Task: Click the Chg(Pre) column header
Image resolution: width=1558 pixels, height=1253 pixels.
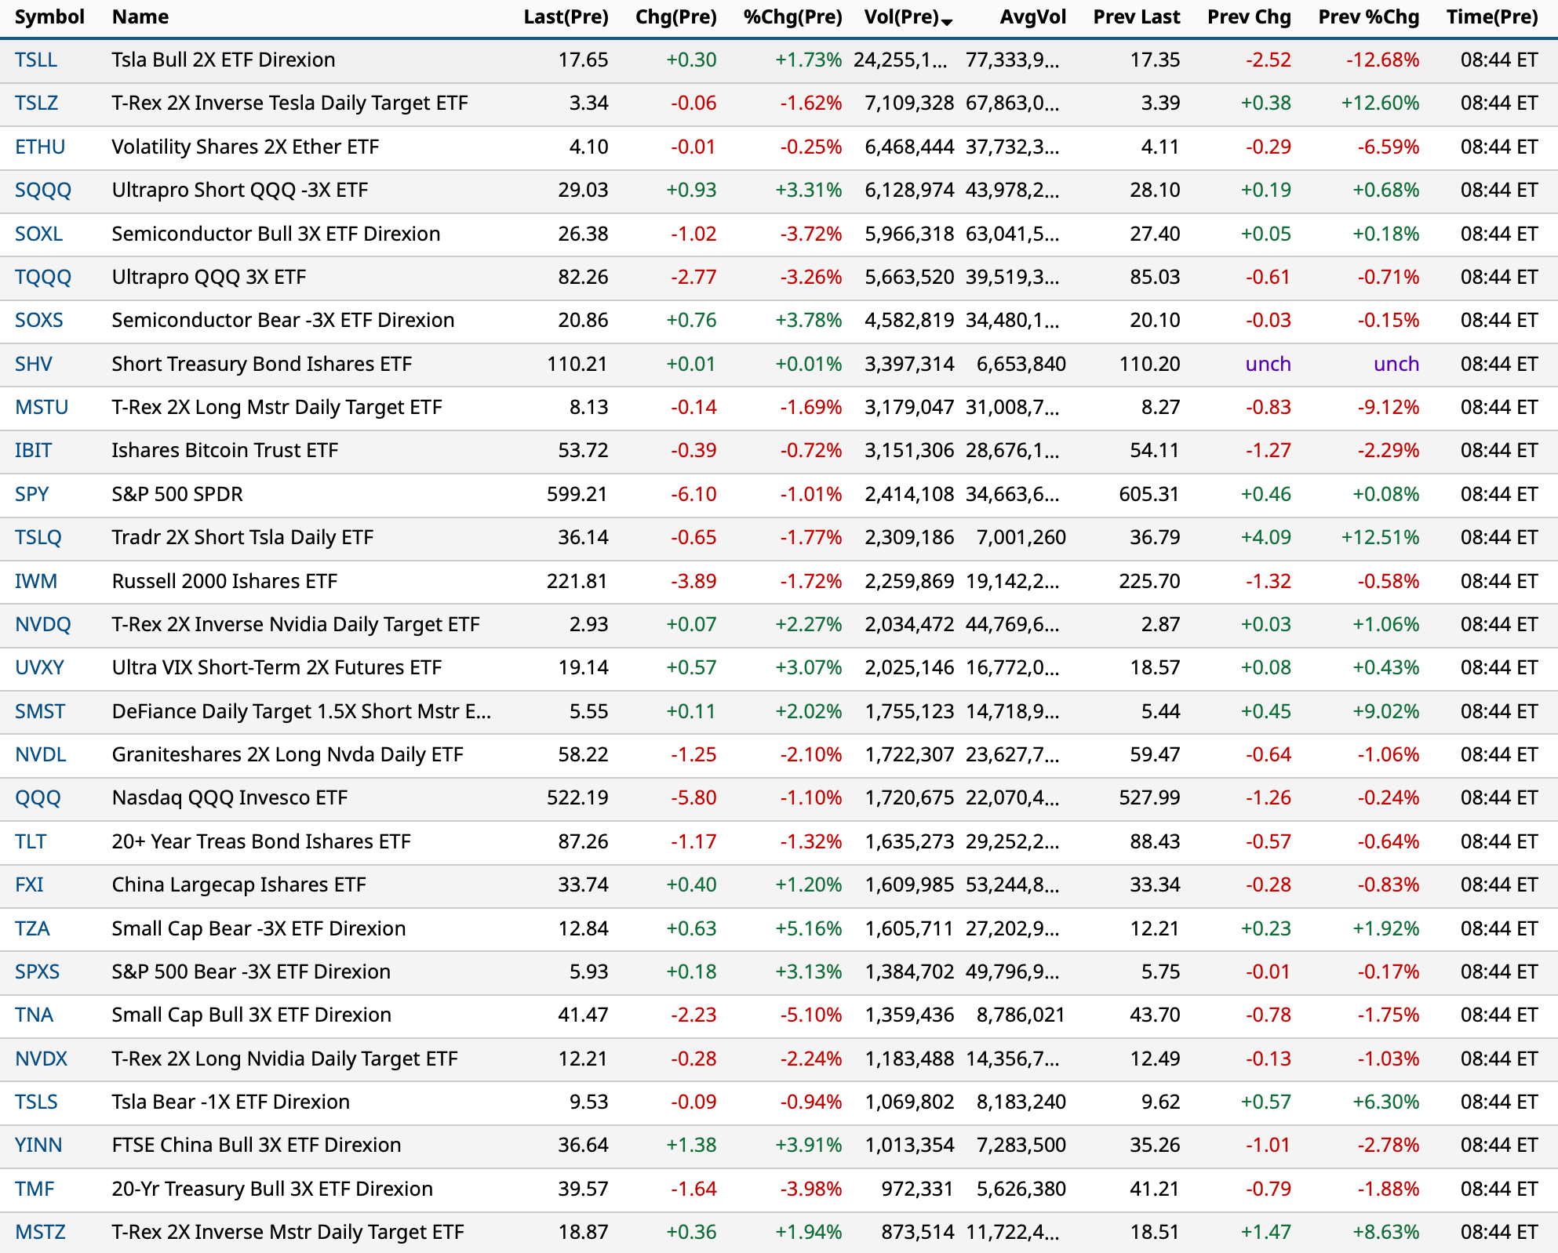Action: pyautogui.click(x=675, y=17)
